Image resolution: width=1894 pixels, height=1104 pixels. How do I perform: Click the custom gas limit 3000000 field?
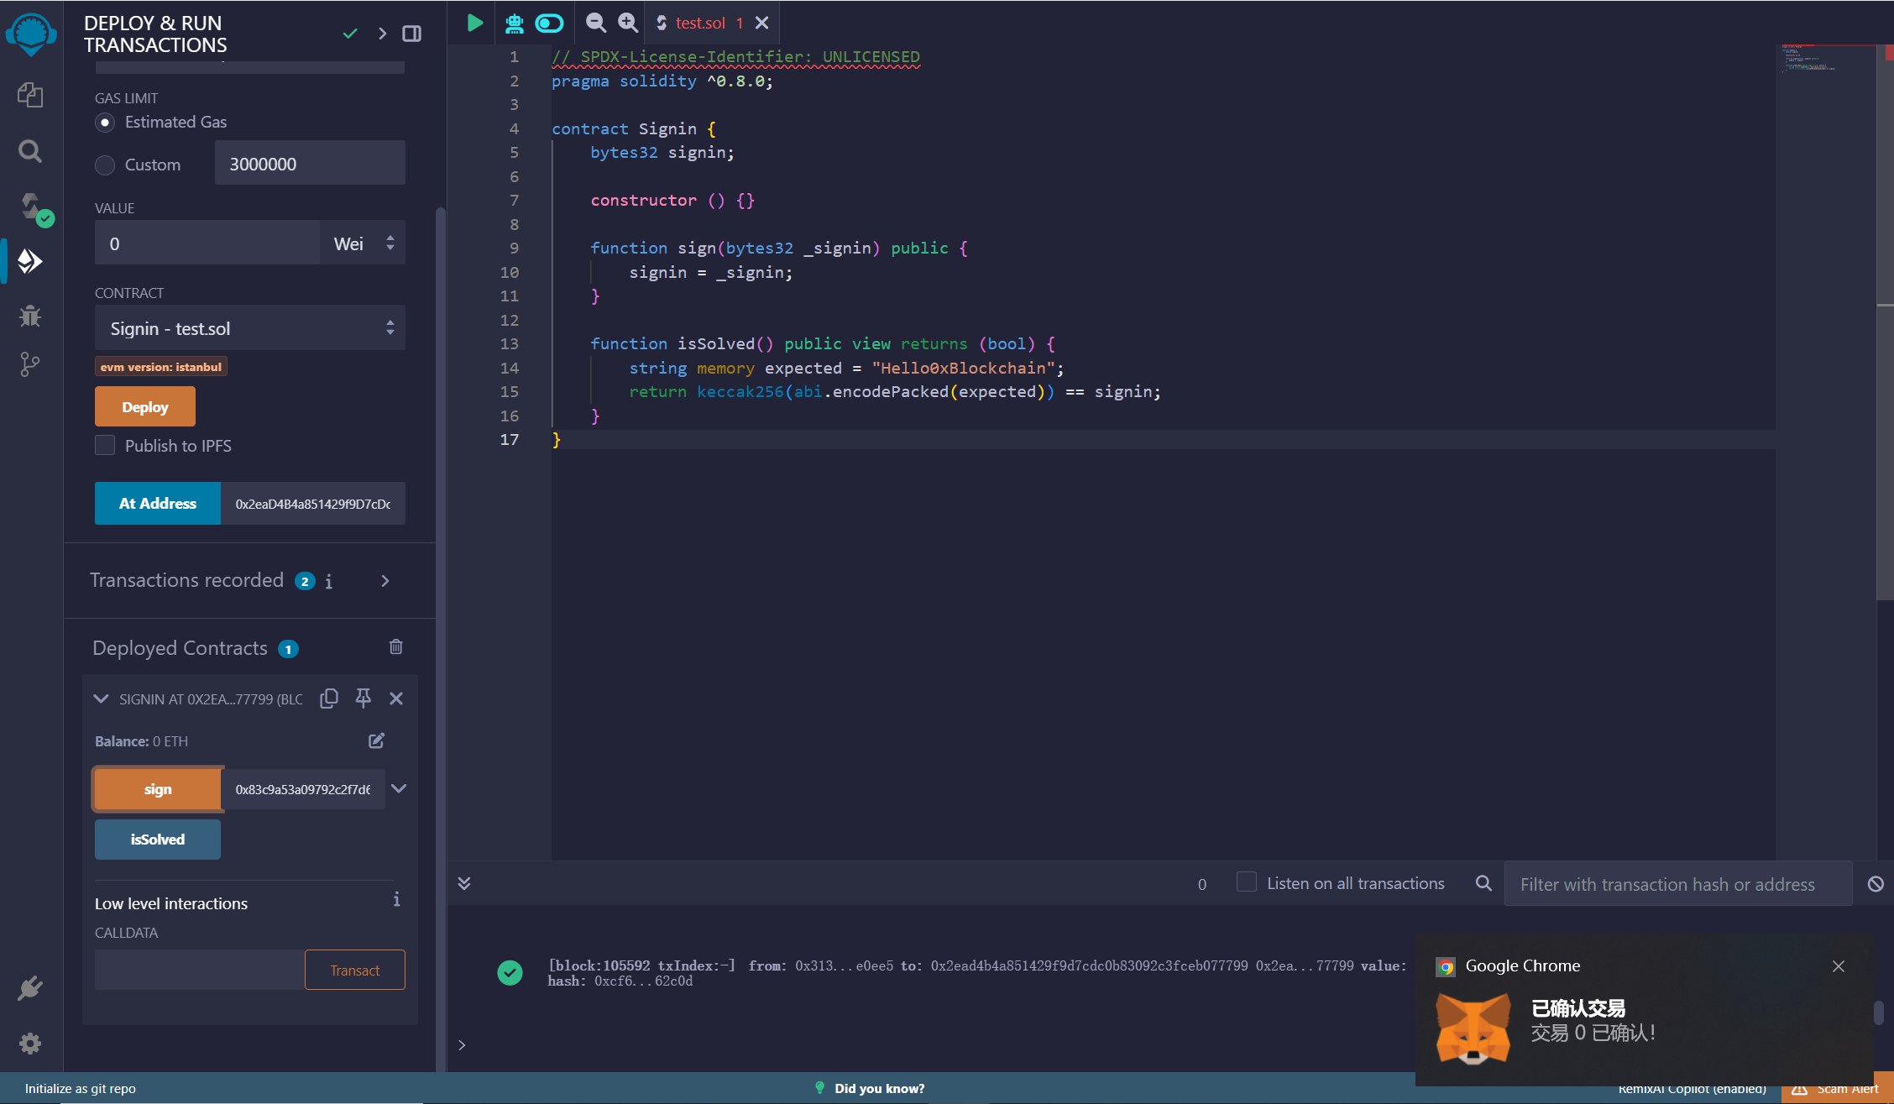(310, 163)
